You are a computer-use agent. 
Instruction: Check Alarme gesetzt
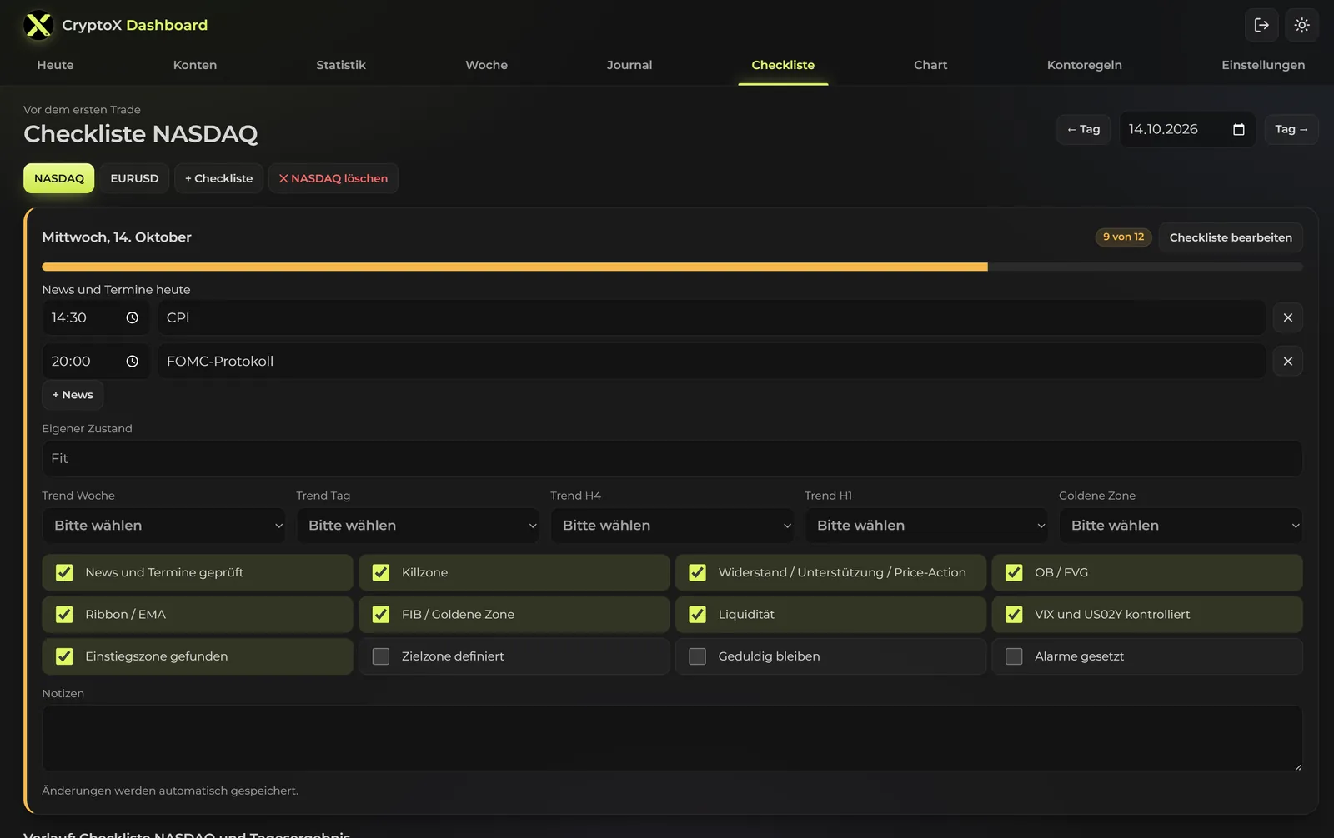pos(1014,656)
